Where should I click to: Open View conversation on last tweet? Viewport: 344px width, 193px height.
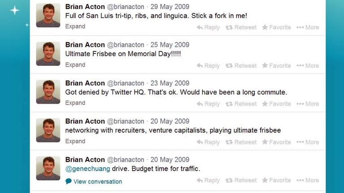click(x=94, y=181)
